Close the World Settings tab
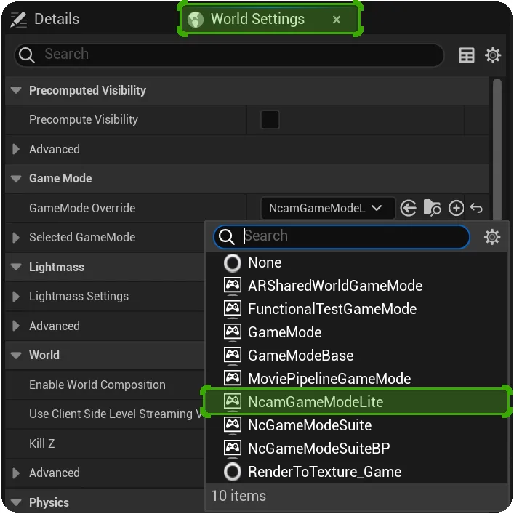 tap(337, 20)
